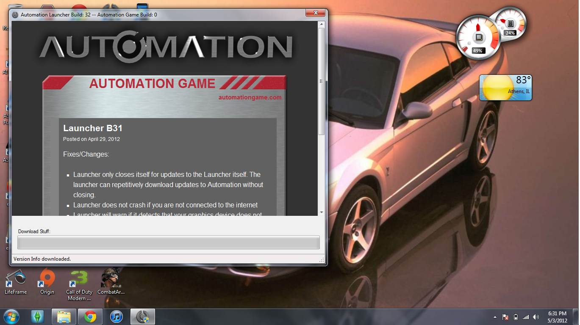580x325 pixels.
Task: Select the LifeFrame desktop shortcut
Action: coord(16,282)
